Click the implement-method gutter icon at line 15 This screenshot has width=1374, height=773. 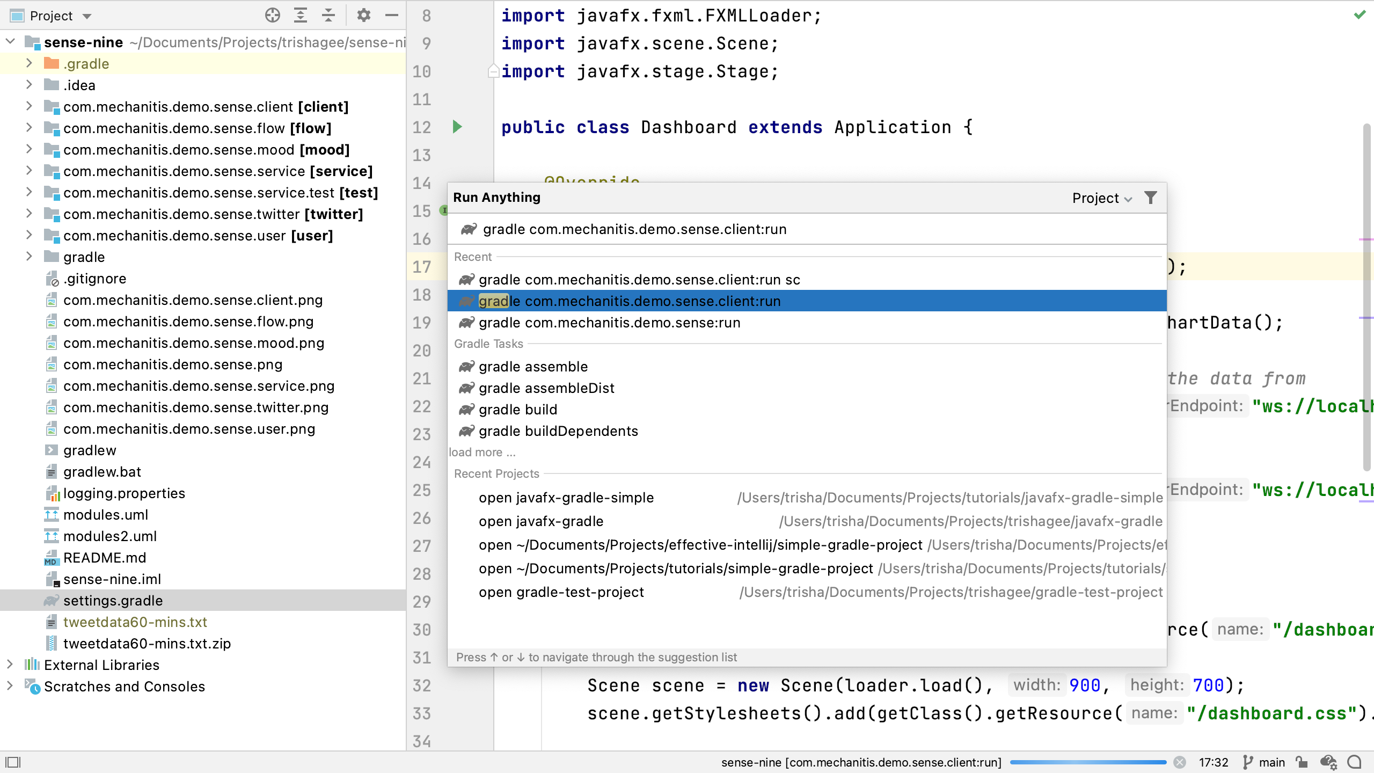tap(444, 210)
